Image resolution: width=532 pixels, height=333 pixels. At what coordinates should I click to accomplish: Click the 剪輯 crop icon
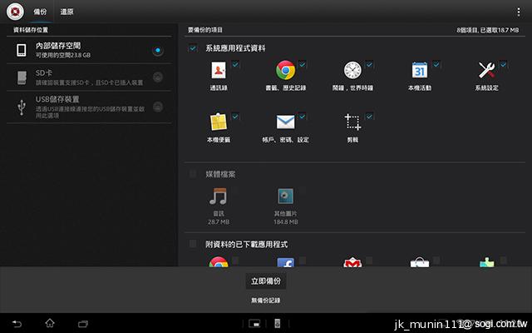tap(352, 122)
